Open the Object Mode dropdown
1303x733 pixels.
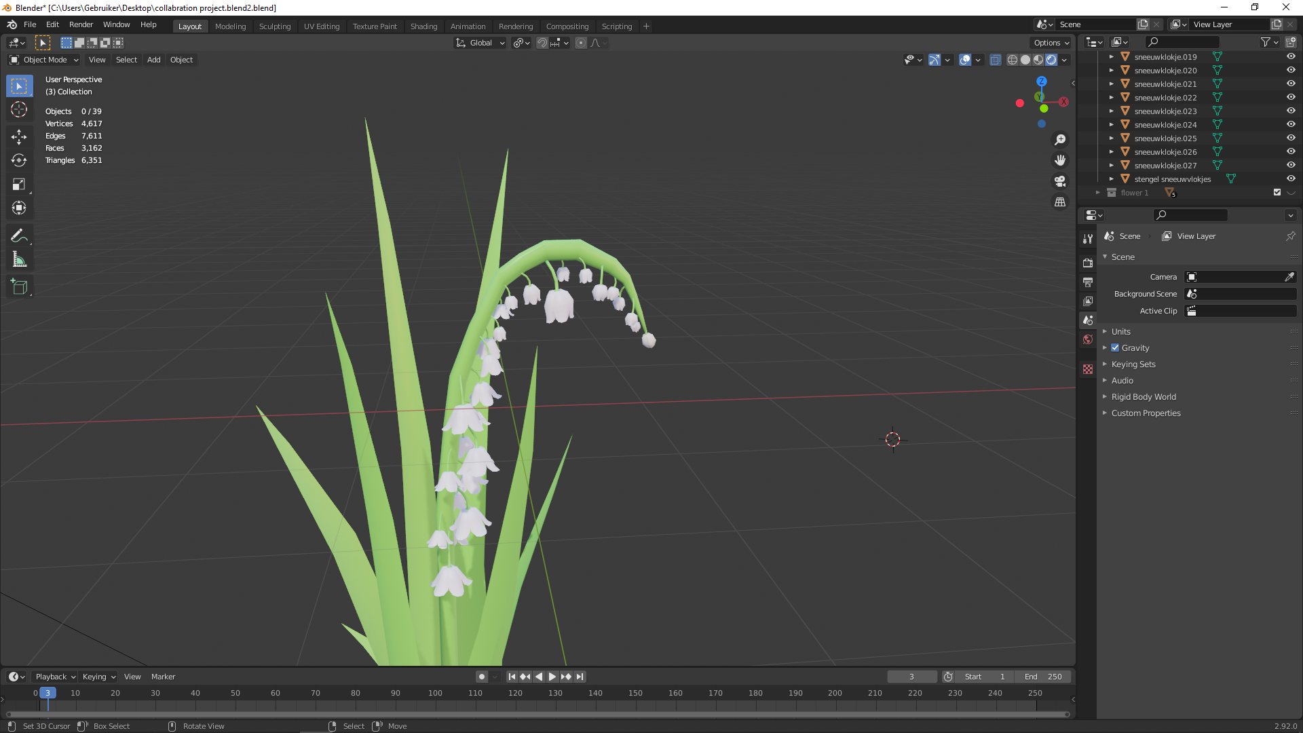pos(44,60)
